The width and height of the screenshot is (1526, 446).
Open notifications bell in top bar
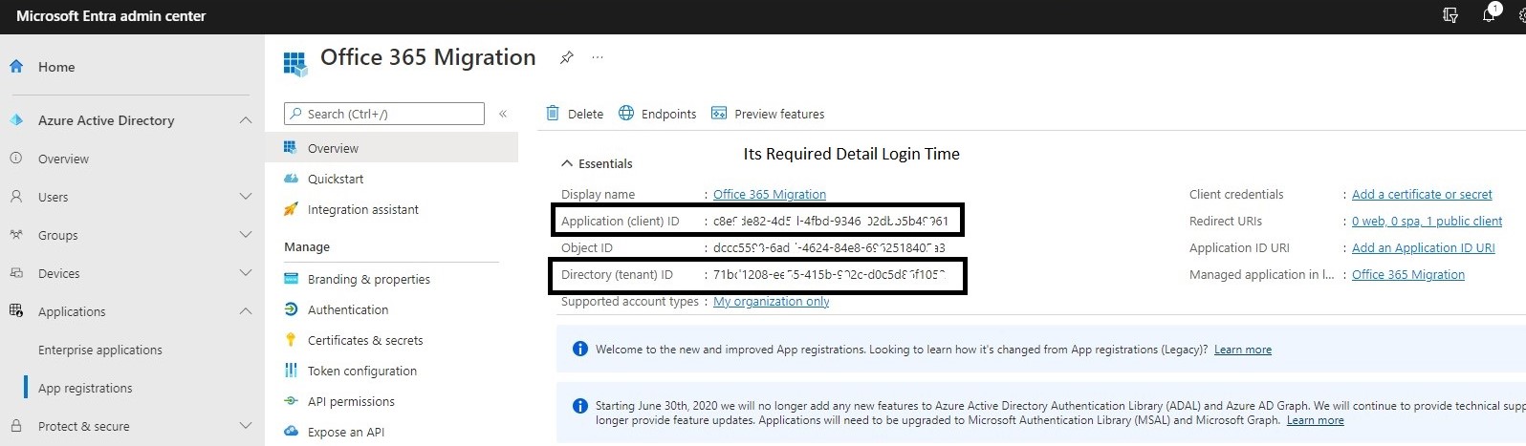(1489, 14)
